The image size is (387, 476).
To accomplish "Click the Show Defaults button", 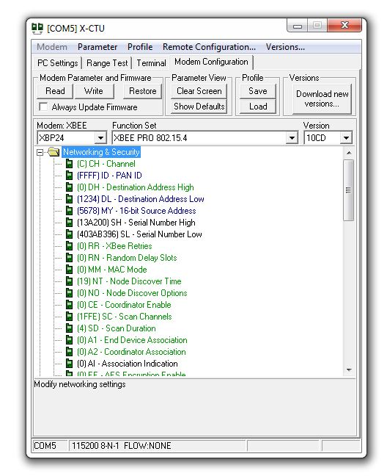I will [x=199, y=107].
